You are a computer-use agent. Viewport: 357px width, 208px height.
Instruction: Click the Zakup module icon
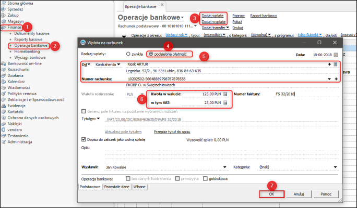[4, 15]
